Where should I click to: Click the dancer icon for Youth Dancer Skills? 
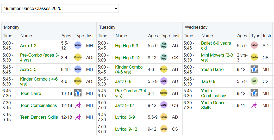(254, 105)
